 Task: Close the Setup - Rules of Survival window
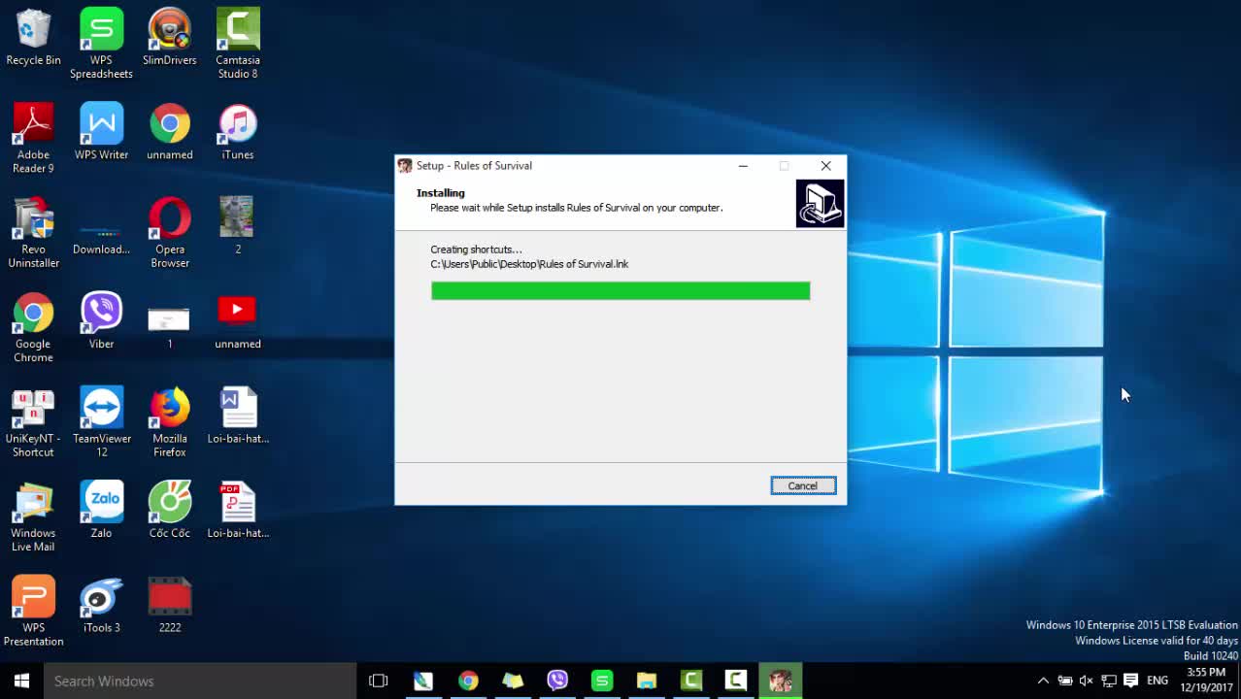pos(826,166)
